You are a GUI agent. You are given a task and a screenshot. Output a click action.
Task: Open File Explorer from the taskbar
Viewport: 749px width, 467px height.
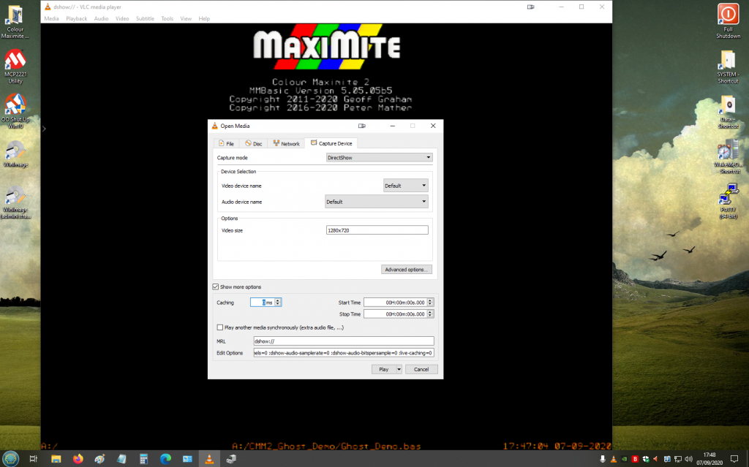56,459
